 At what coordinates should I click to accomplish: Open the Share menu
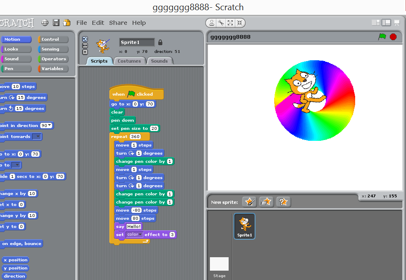point(118,23)
